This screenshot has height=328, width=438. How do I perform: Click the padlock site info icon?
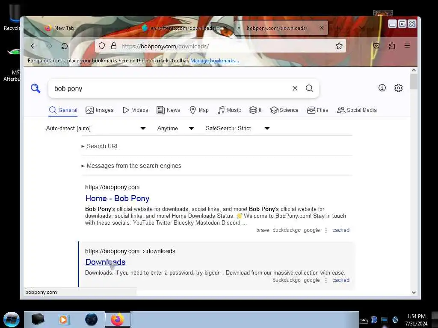(114, 46)
